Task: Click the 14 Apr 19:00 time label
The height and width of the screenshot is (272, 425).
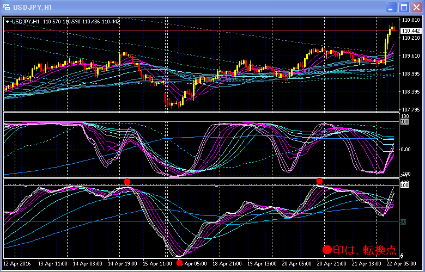Action: [123, 263]
